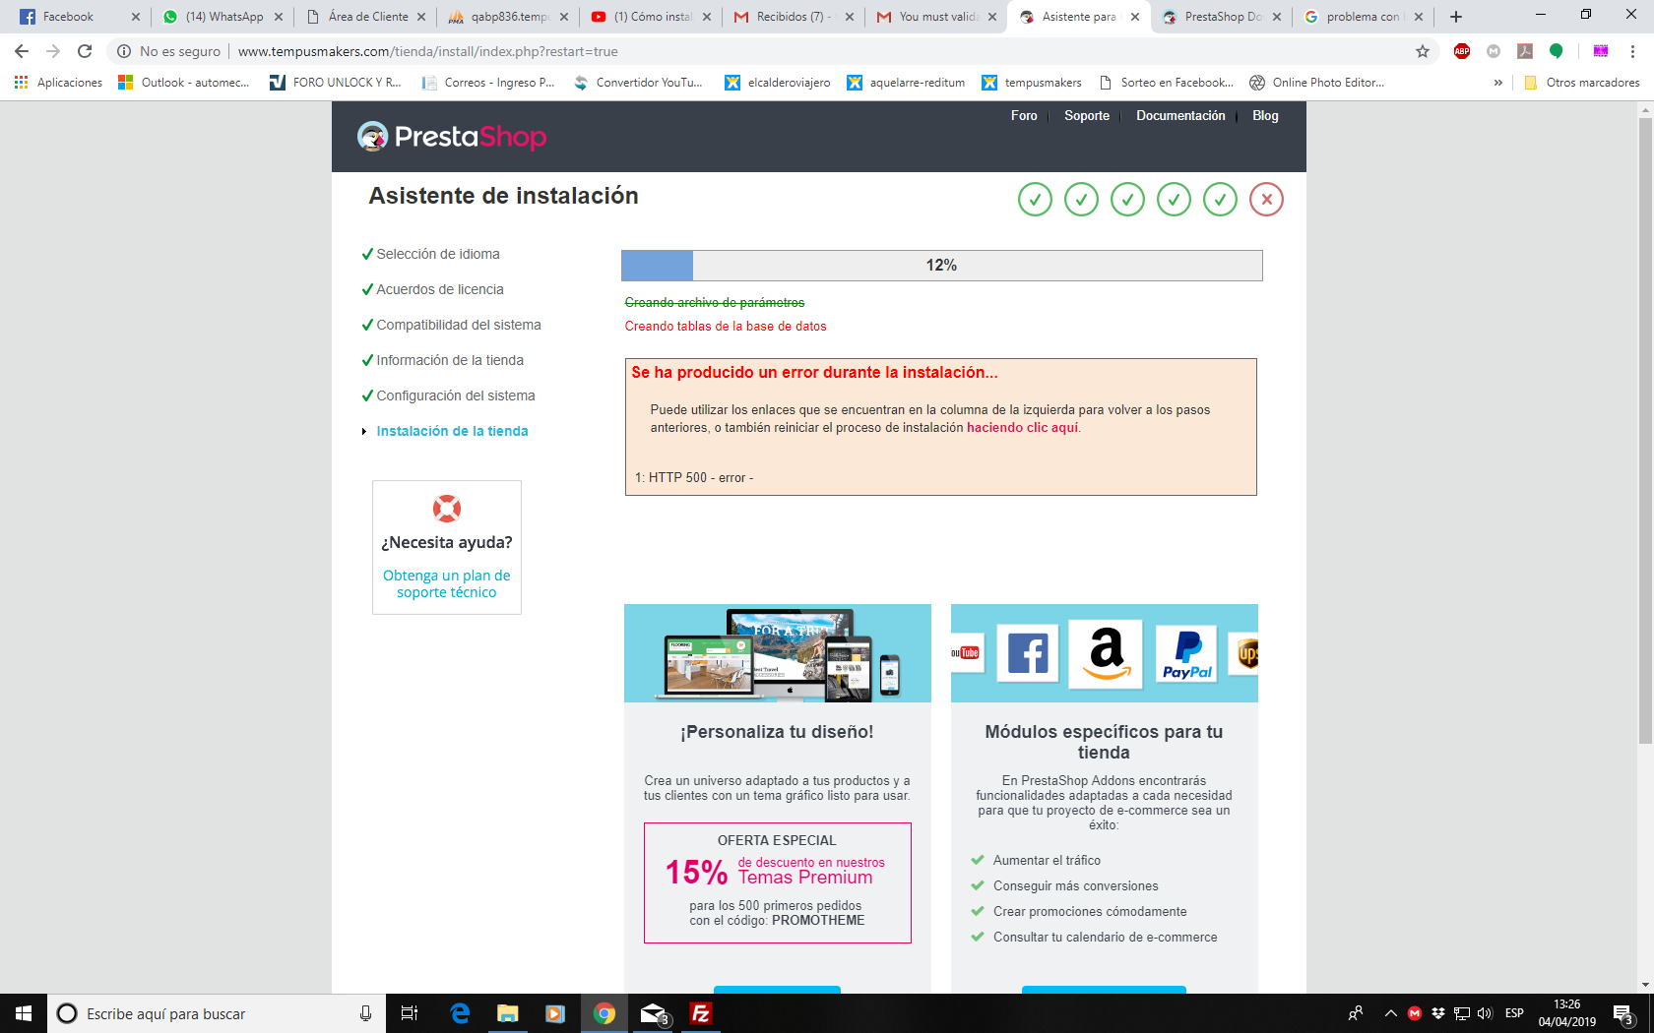Bookmark this page with the star icon

[1423, 51]
